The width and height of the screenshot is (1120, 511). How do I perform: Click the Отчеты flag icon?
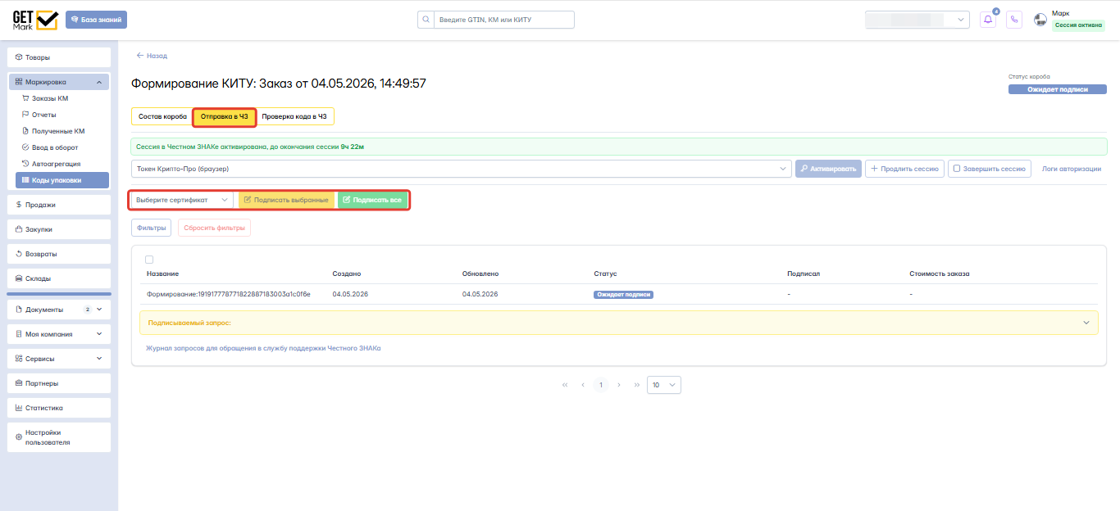point(25,115)
